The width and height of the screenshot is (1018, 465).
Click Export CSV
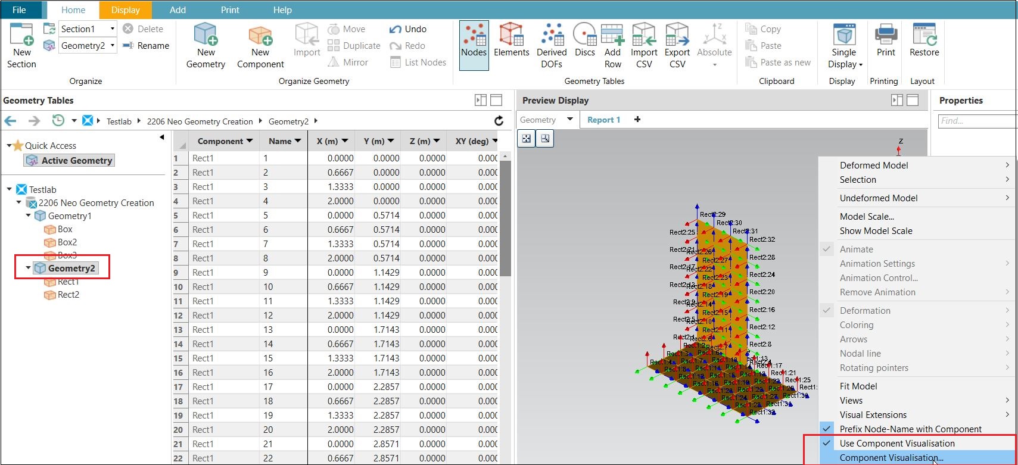click(677, 46)
